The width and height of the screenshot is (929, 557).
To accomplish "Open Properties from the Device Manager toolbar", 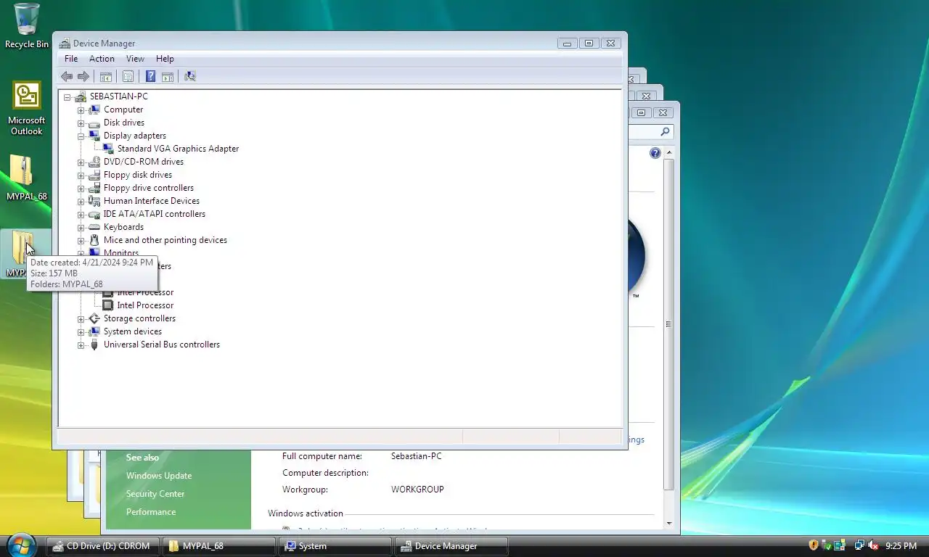I will 128,76.
